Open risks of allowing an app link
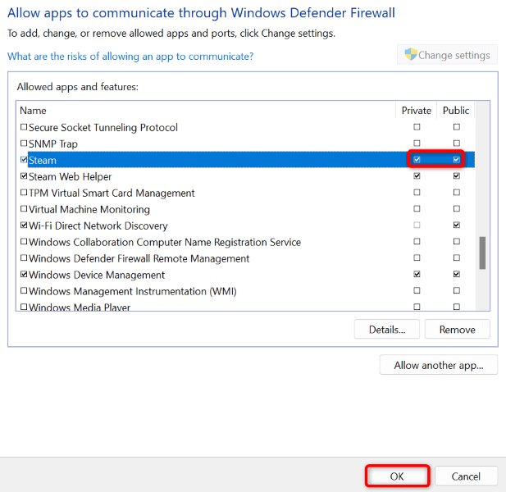Image resolution: width=506 pixels, height=492 pixels. tap(130, 57)
